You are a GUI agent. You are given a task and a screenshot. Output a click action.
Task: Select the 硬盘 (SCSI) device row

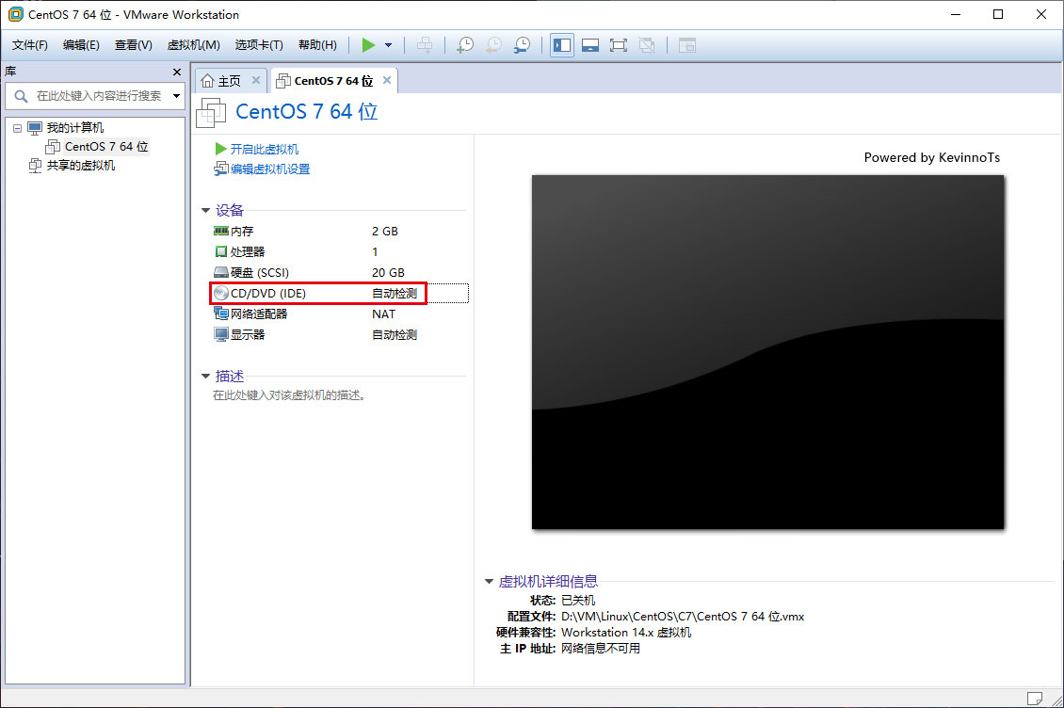[x=339, y=273]
